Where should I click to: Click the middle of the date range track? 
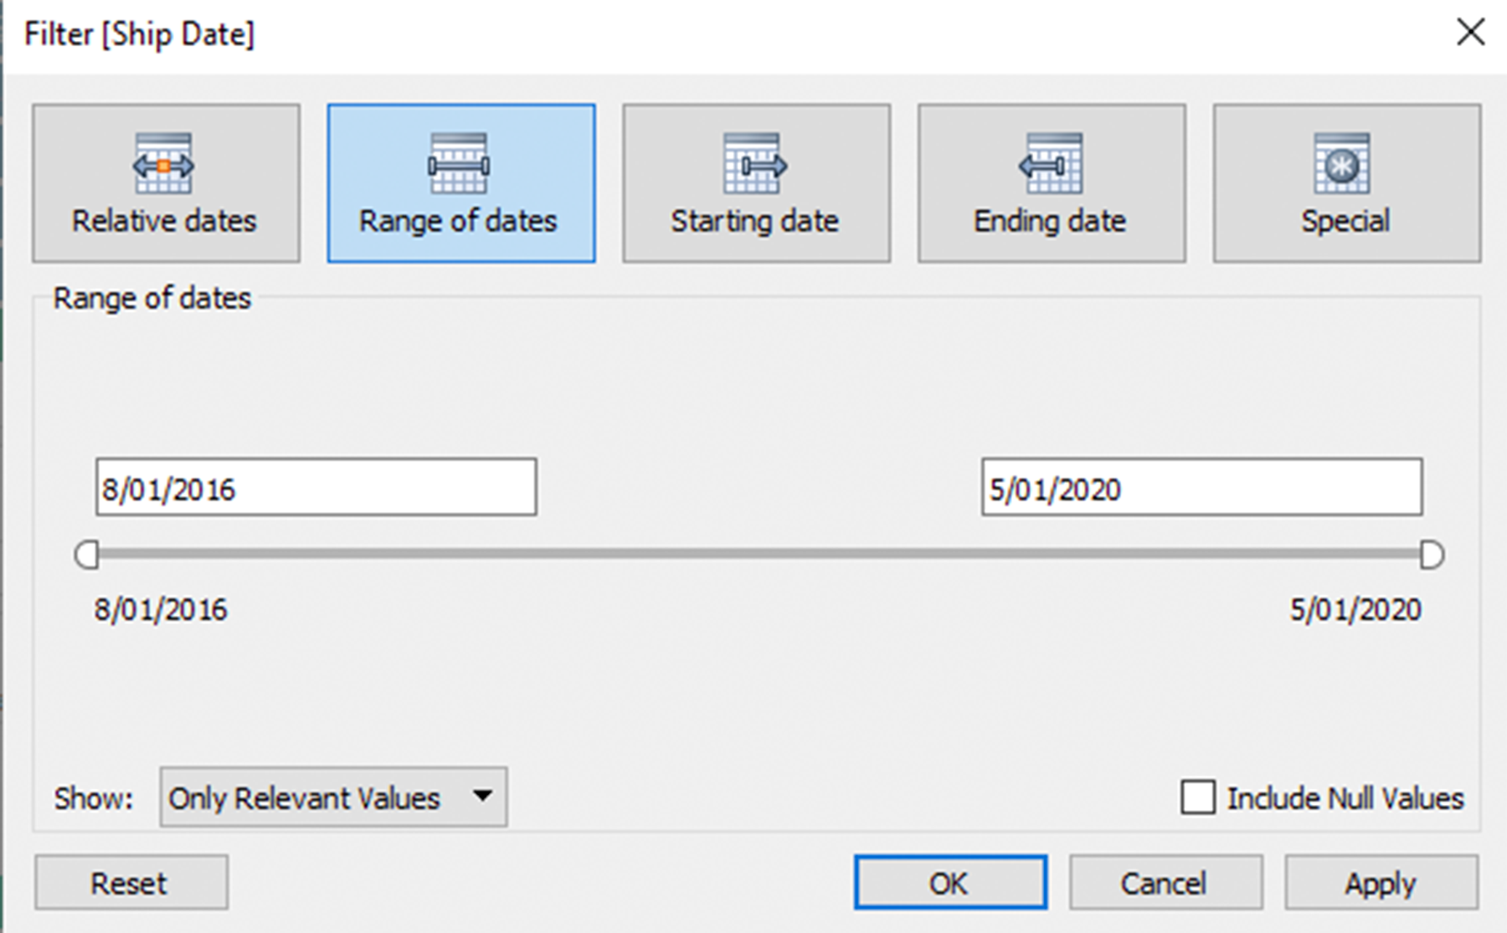tap(759, 554)
